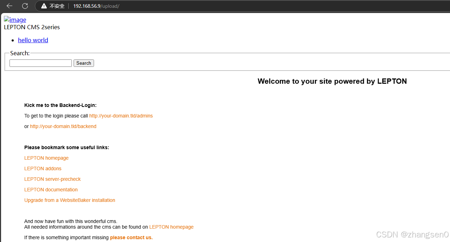This screenshot has width=450, height=242.
Task: Open the LEPTON addons link
Action: point(43,168)
